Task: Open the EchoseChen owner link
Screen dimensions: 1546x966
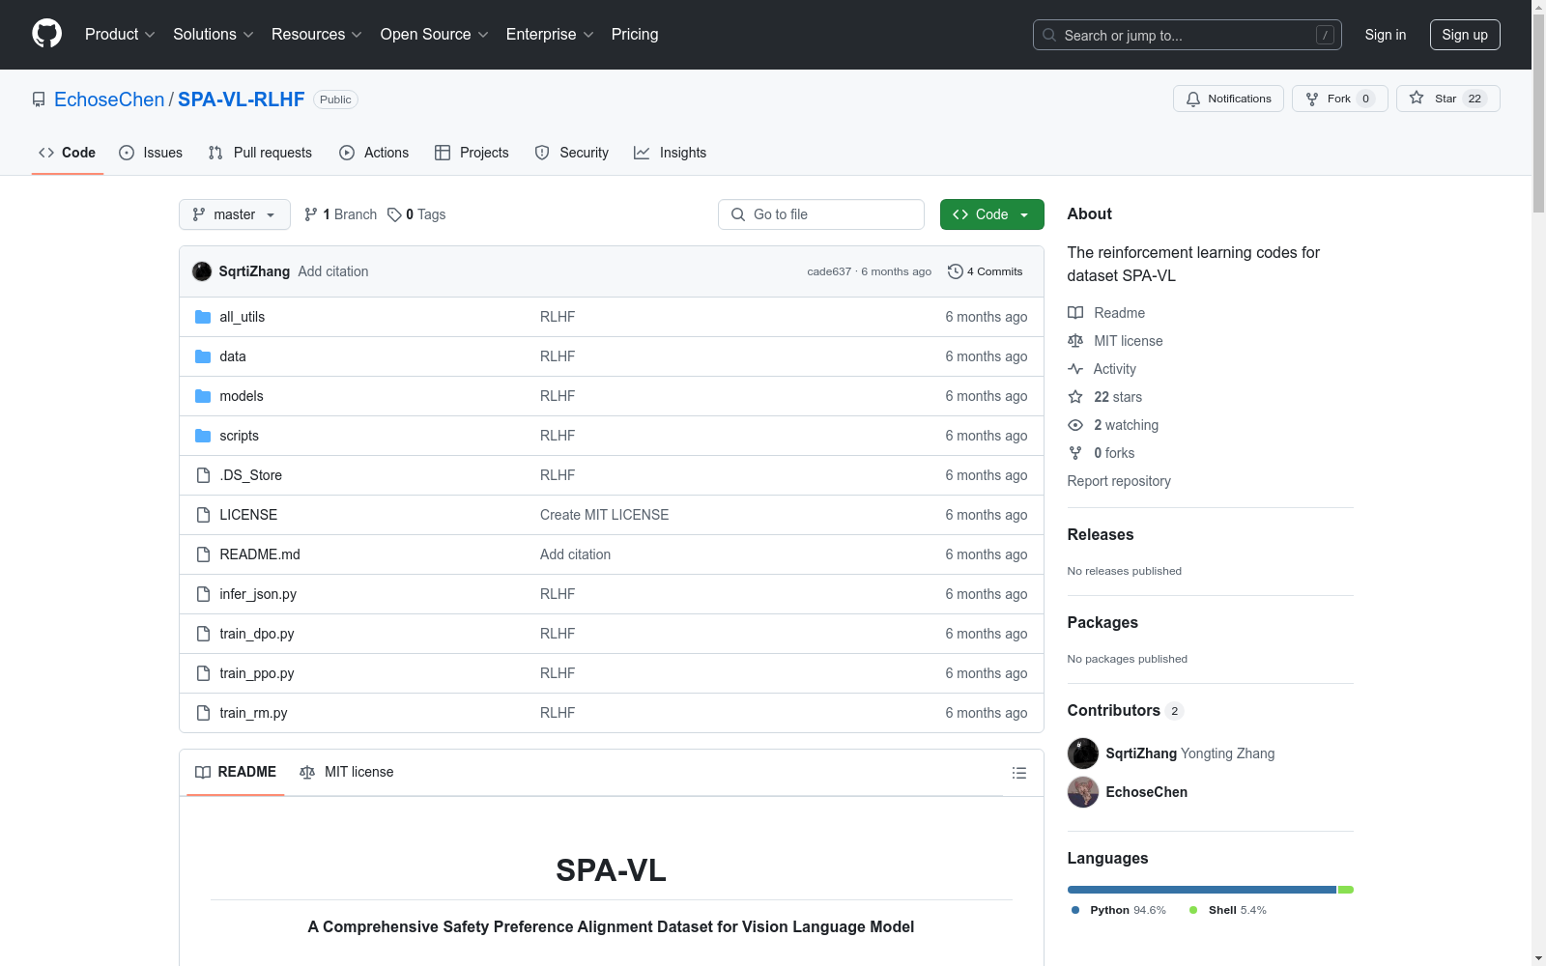Action: point(109,99)
